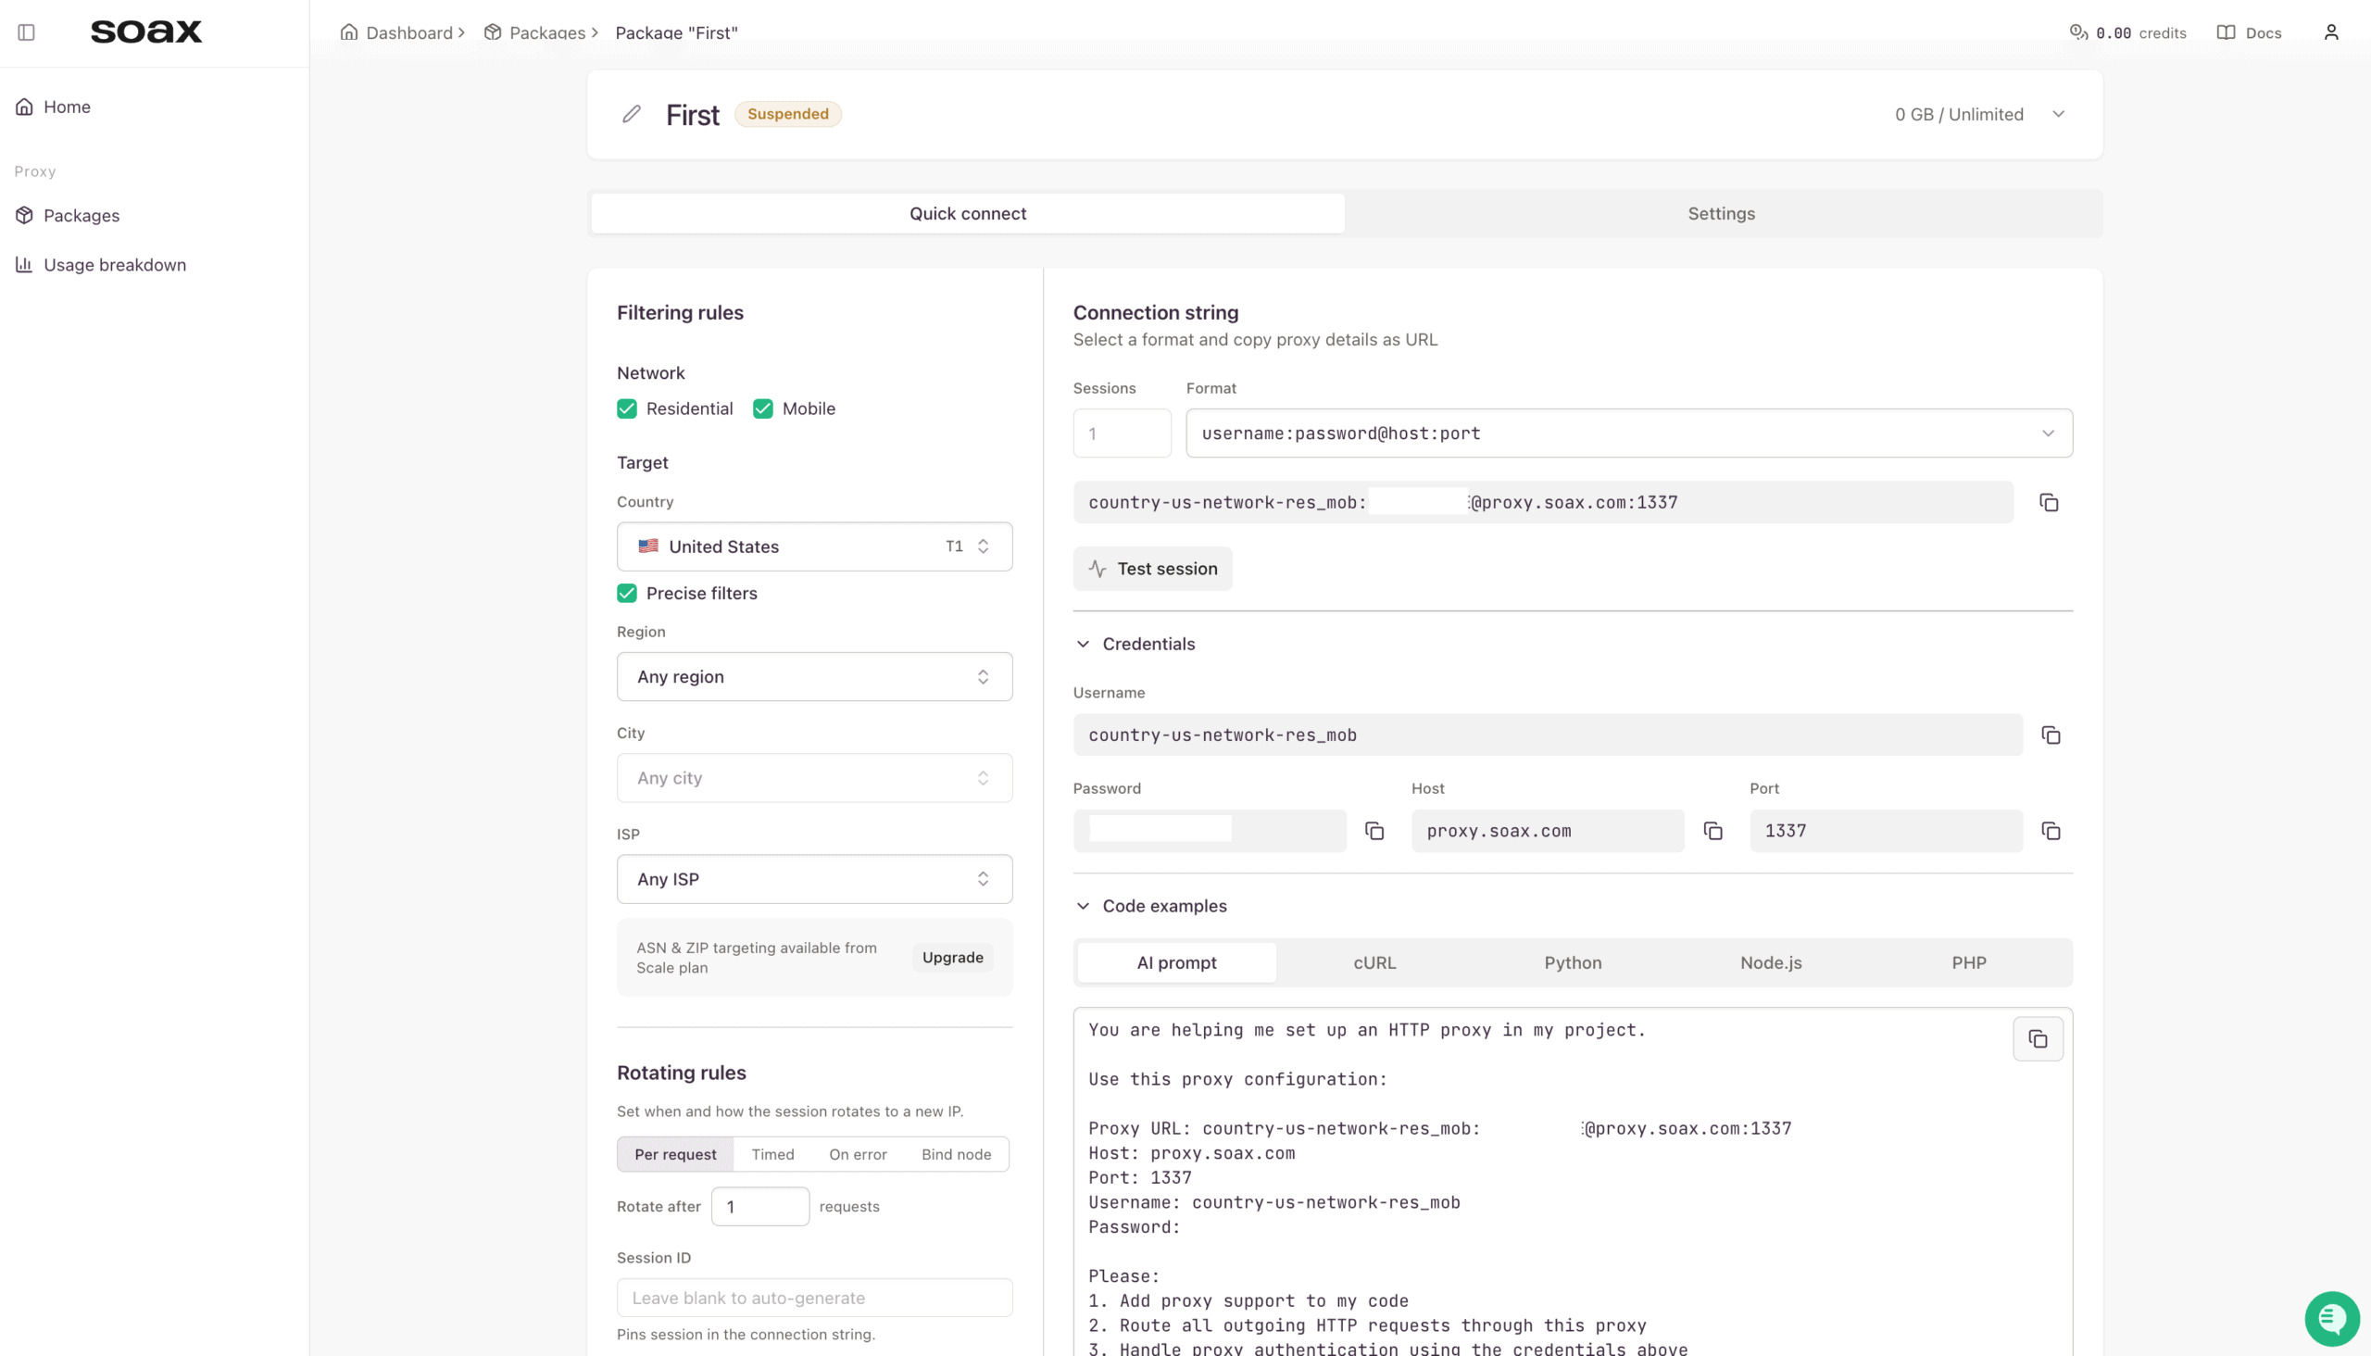Click the Home sidebar house icon

[24, 107]
